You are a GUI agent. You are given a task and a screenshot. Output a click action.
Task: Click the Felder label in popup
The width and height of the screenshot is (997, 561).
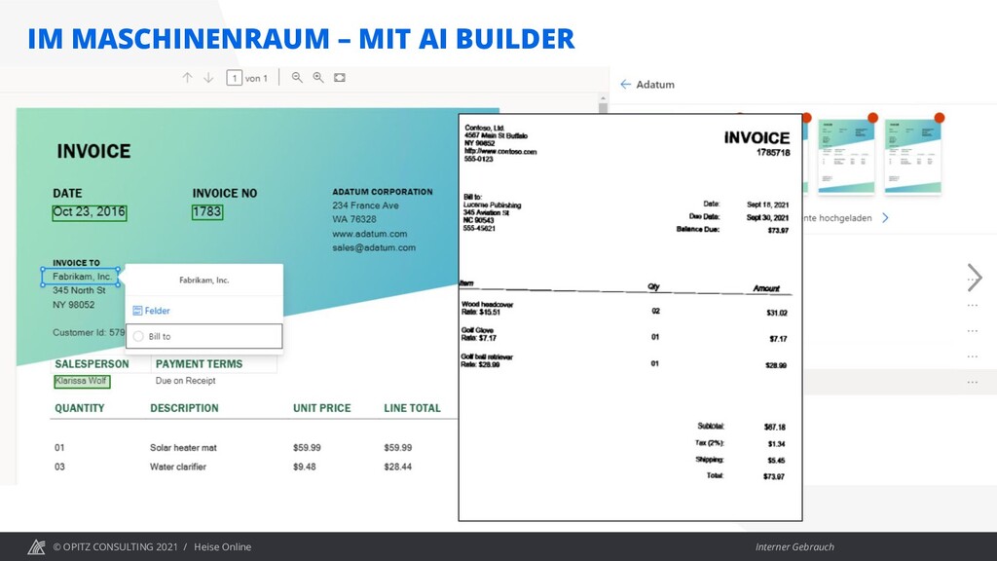pyautogui.click(x=157, y=311)
